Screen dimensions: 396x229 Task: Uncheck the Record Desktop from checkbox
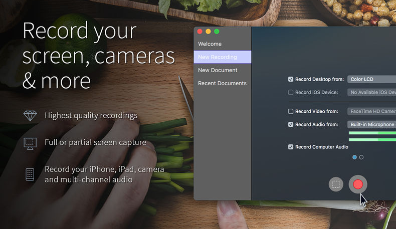291,79
